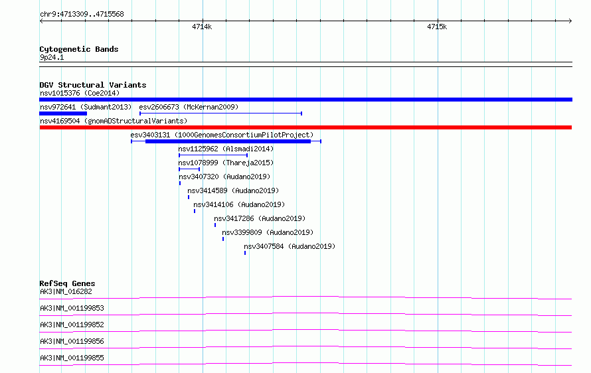The image size is (591, 373).
Task: Click the tick mark under nsv3414589
Action: 189,197
